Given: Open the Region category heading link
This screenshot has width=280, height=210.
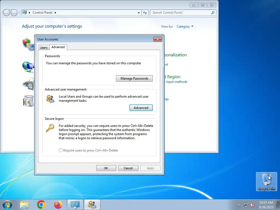Looking at the screenshot, I should (x=173, y=77).
